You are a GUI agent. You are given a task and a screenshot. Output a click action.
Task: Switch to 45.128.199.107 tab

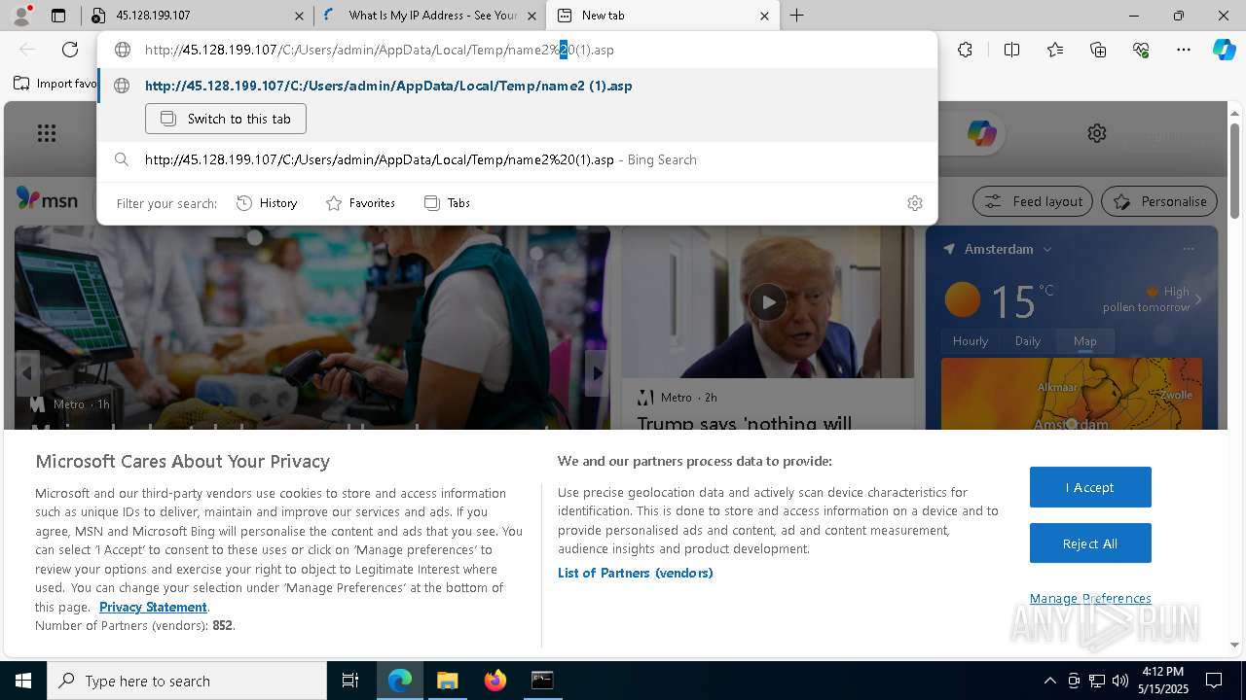[x=200, y=16]
